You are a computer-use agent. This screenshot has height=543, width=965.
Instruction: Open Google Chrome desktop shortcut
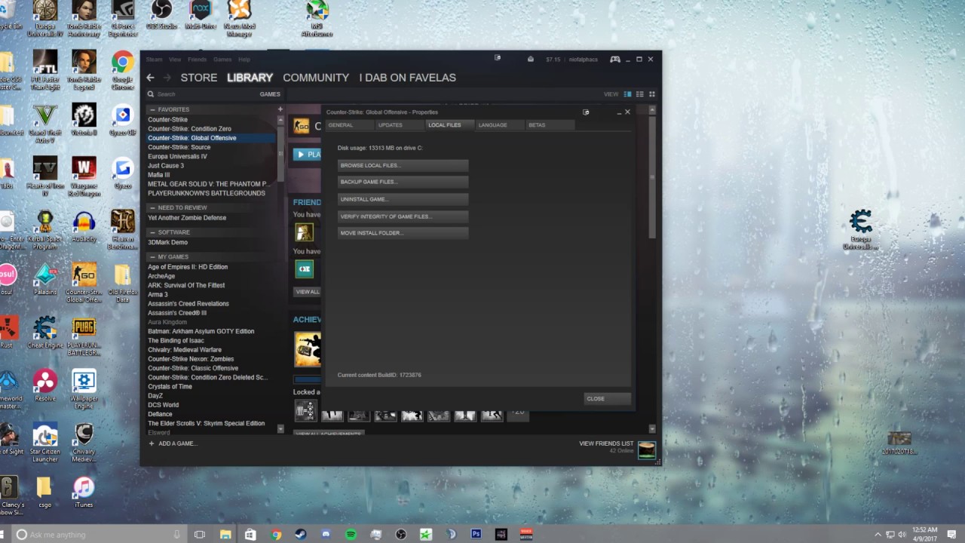122,70
